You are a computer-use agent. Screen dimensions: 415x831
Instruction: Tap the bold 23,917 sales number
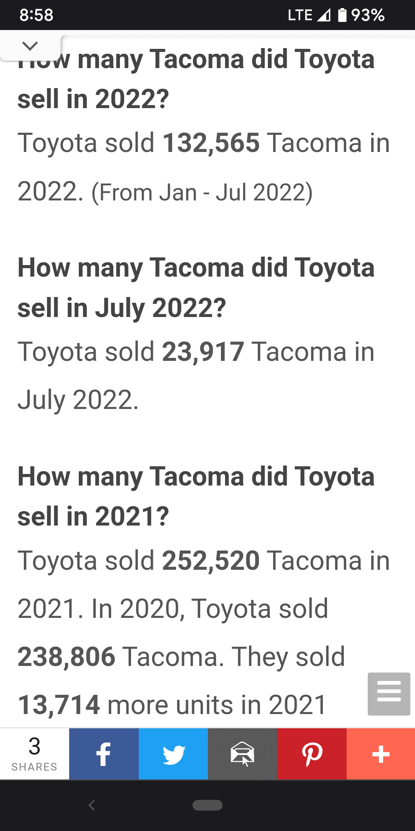pyautogui.click(x=203, y=352)
